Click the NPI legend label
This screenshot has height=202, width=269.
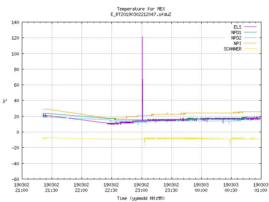point(237,43)
